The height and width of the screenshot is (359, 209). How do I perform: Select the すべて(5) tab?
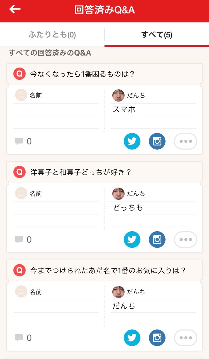157,35
